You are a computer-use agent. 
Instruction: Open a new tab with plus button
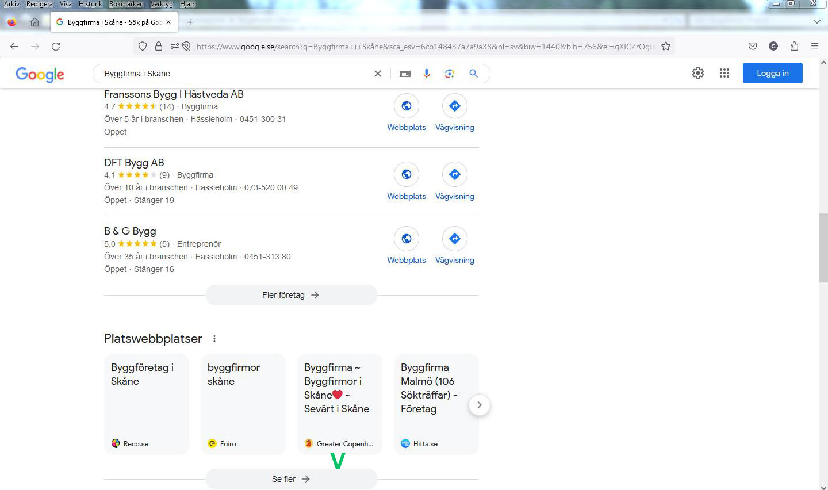point(190,22)
